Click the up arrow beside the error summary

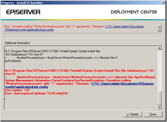tap(159, 26)
